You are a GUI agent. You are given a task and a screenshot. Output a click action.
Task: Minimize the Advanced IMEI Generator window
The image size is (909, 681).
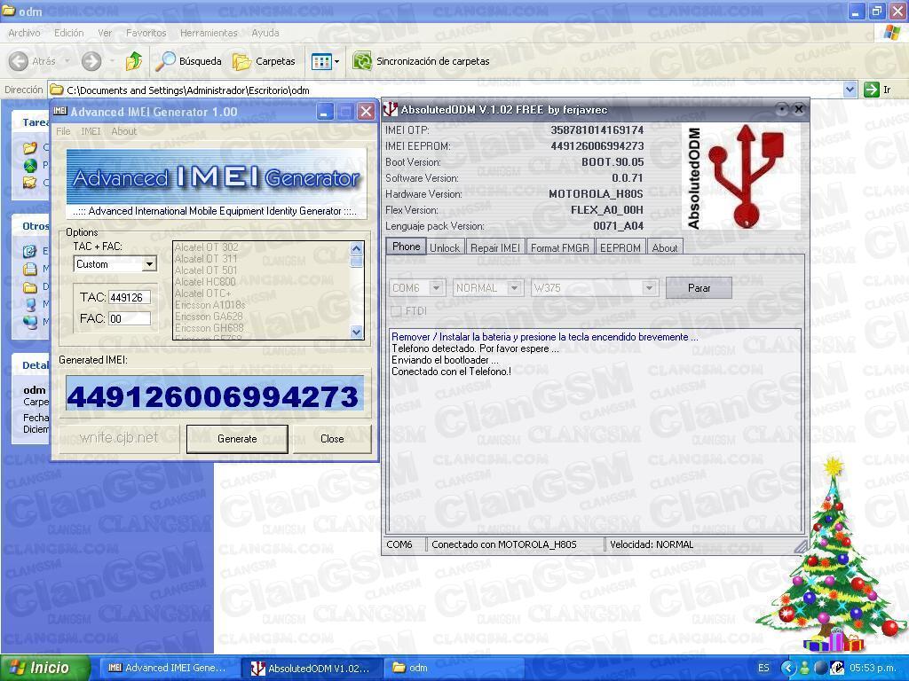pyautogui.click(x=325, y=112)
